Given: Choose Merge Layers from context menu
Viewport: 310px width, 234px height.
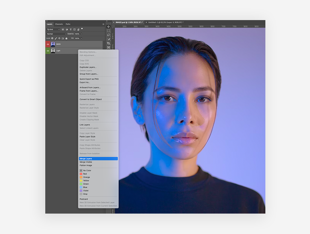Looking at the screenshot, I should (x=98, y=159).
